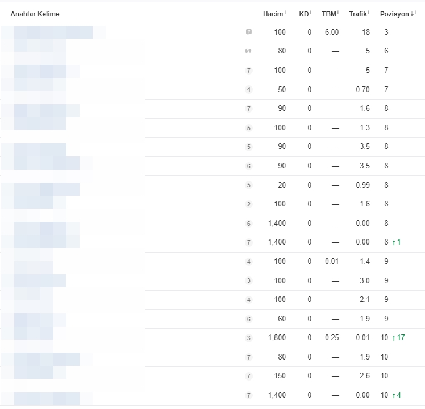The image size is (425, 409).
Task: Open SERP features badge 7 in the position 8 ↑1 row
Action: pos(248,242)
